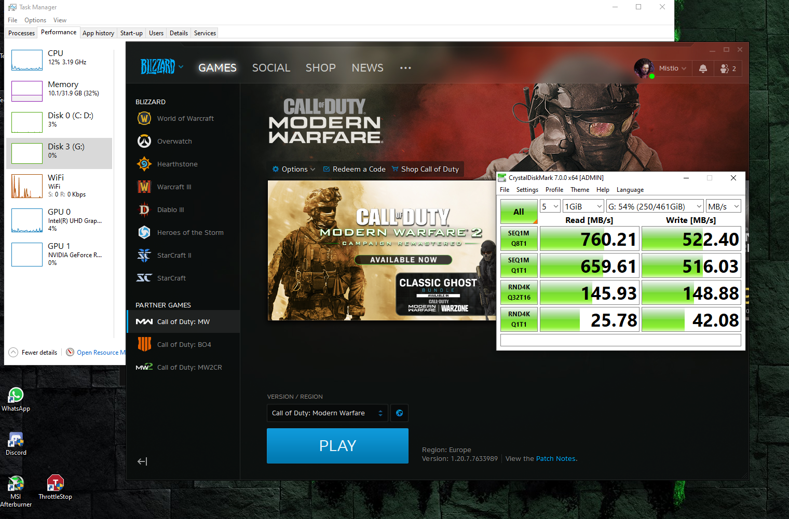Open the MB/s unit dropdown
This screenshot has width=789, height=519.
pyautogui.click(x=723, y=206)
